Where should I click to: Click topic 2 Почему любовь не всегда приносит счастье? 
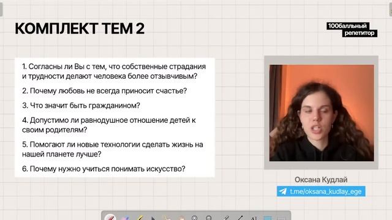coord(105,91)
